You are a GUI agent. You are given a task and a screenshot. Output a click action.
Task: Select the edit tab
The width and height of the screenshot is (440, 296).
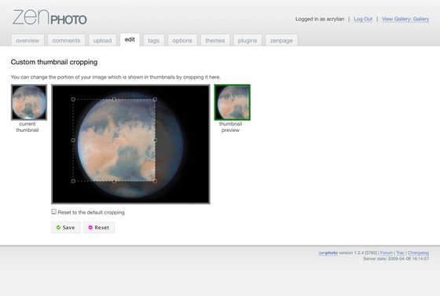click(130, 39)
